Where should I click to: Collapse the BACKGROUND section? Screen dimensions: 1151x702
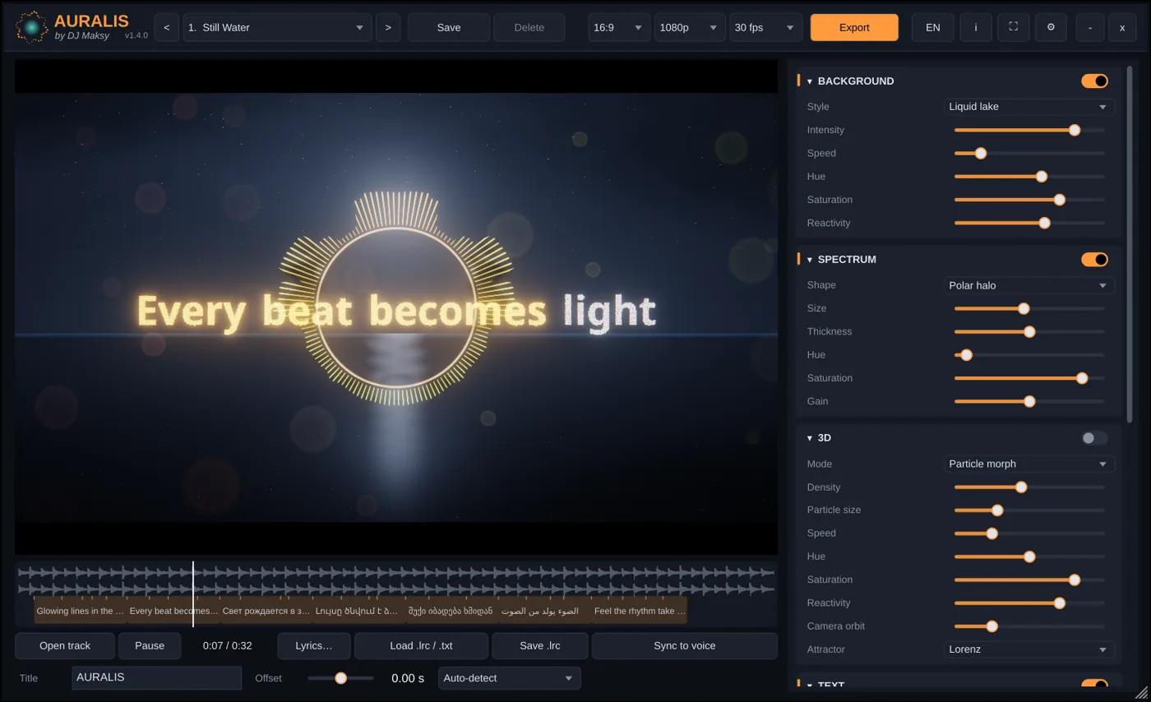[810, 81]
